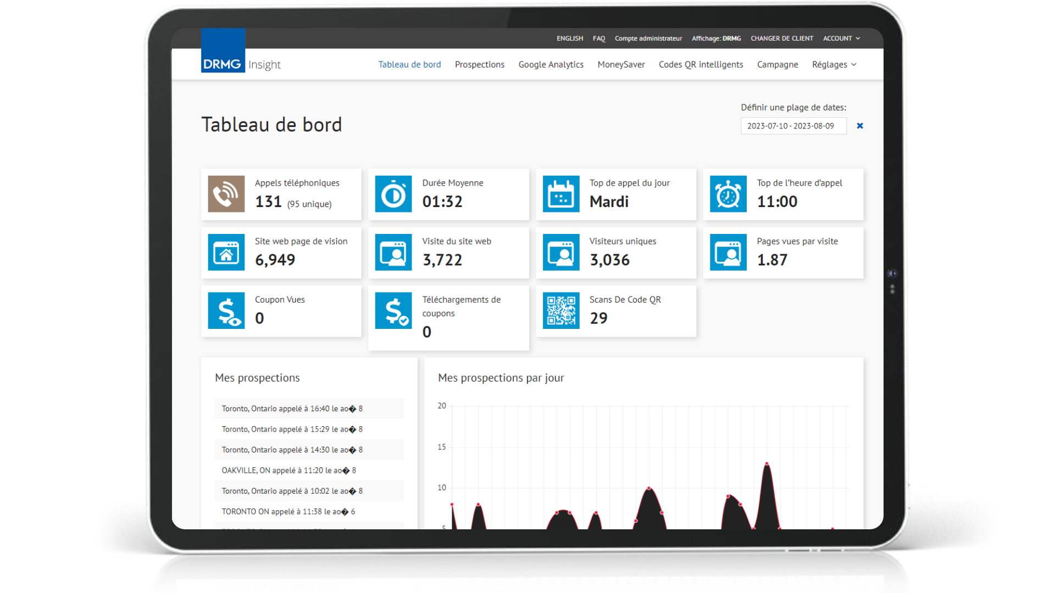Click the Scans De Code QR icon

(561, 310)
